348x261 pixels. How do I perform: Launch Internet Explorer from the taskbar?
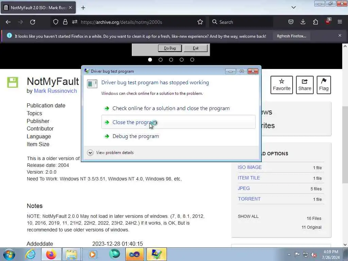[30, 254]
